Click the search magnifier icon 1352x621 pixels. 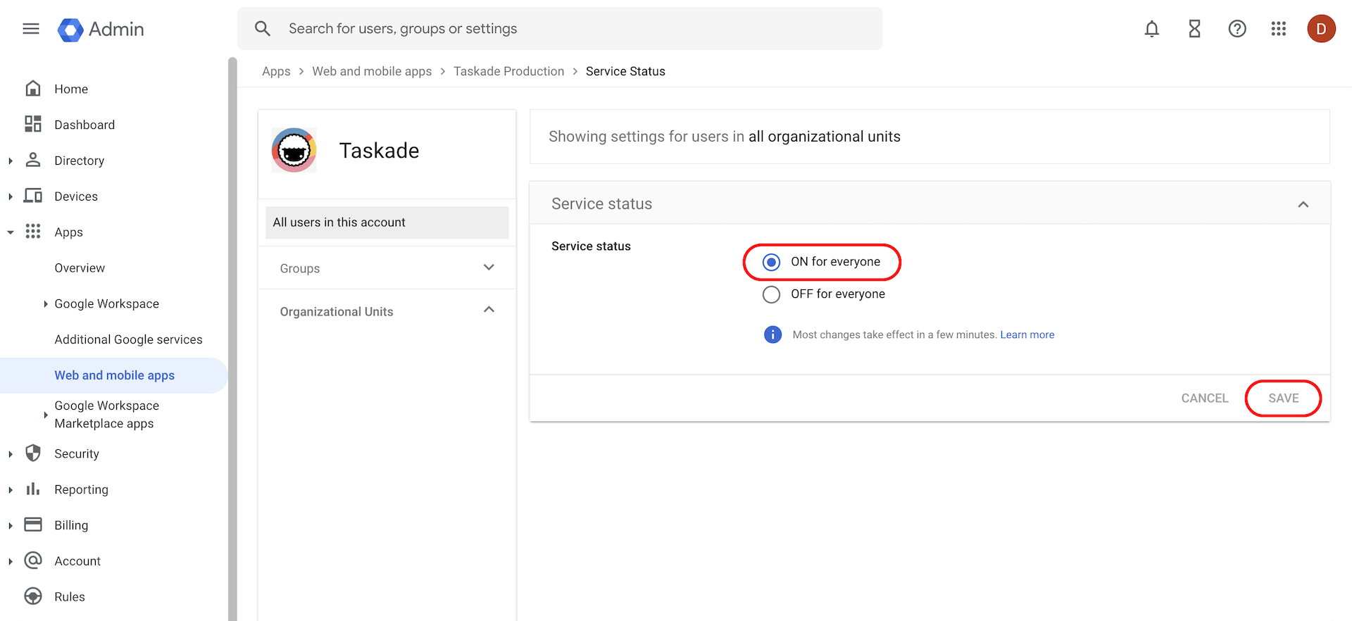pos(263,29)
